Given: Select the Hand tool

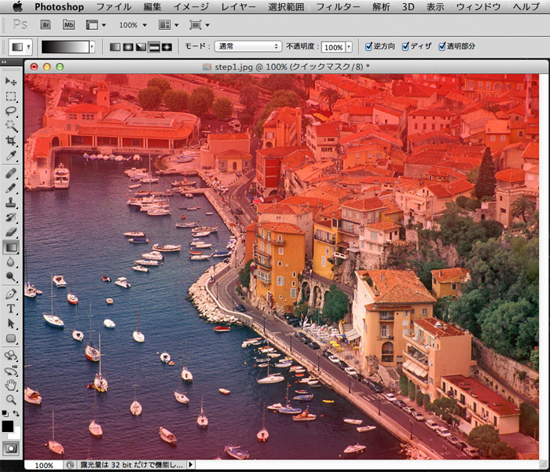Looking at the screenshot, I should [x=11, y=384].
